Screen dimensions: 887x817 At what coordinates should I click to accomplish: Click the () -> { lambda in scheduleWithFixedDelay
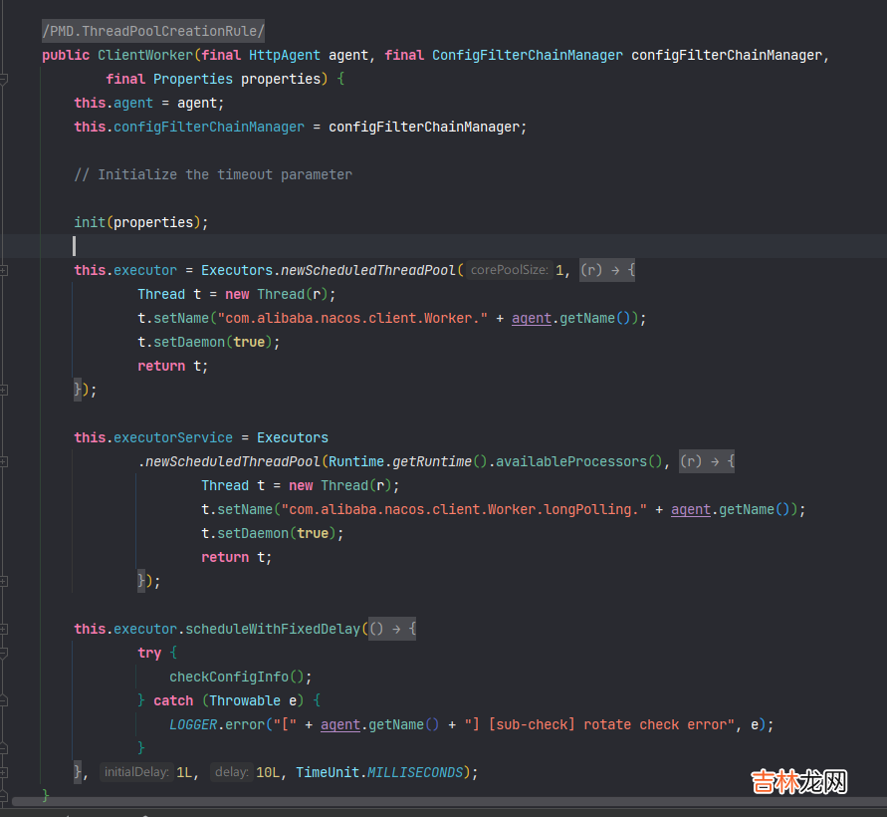391,629
